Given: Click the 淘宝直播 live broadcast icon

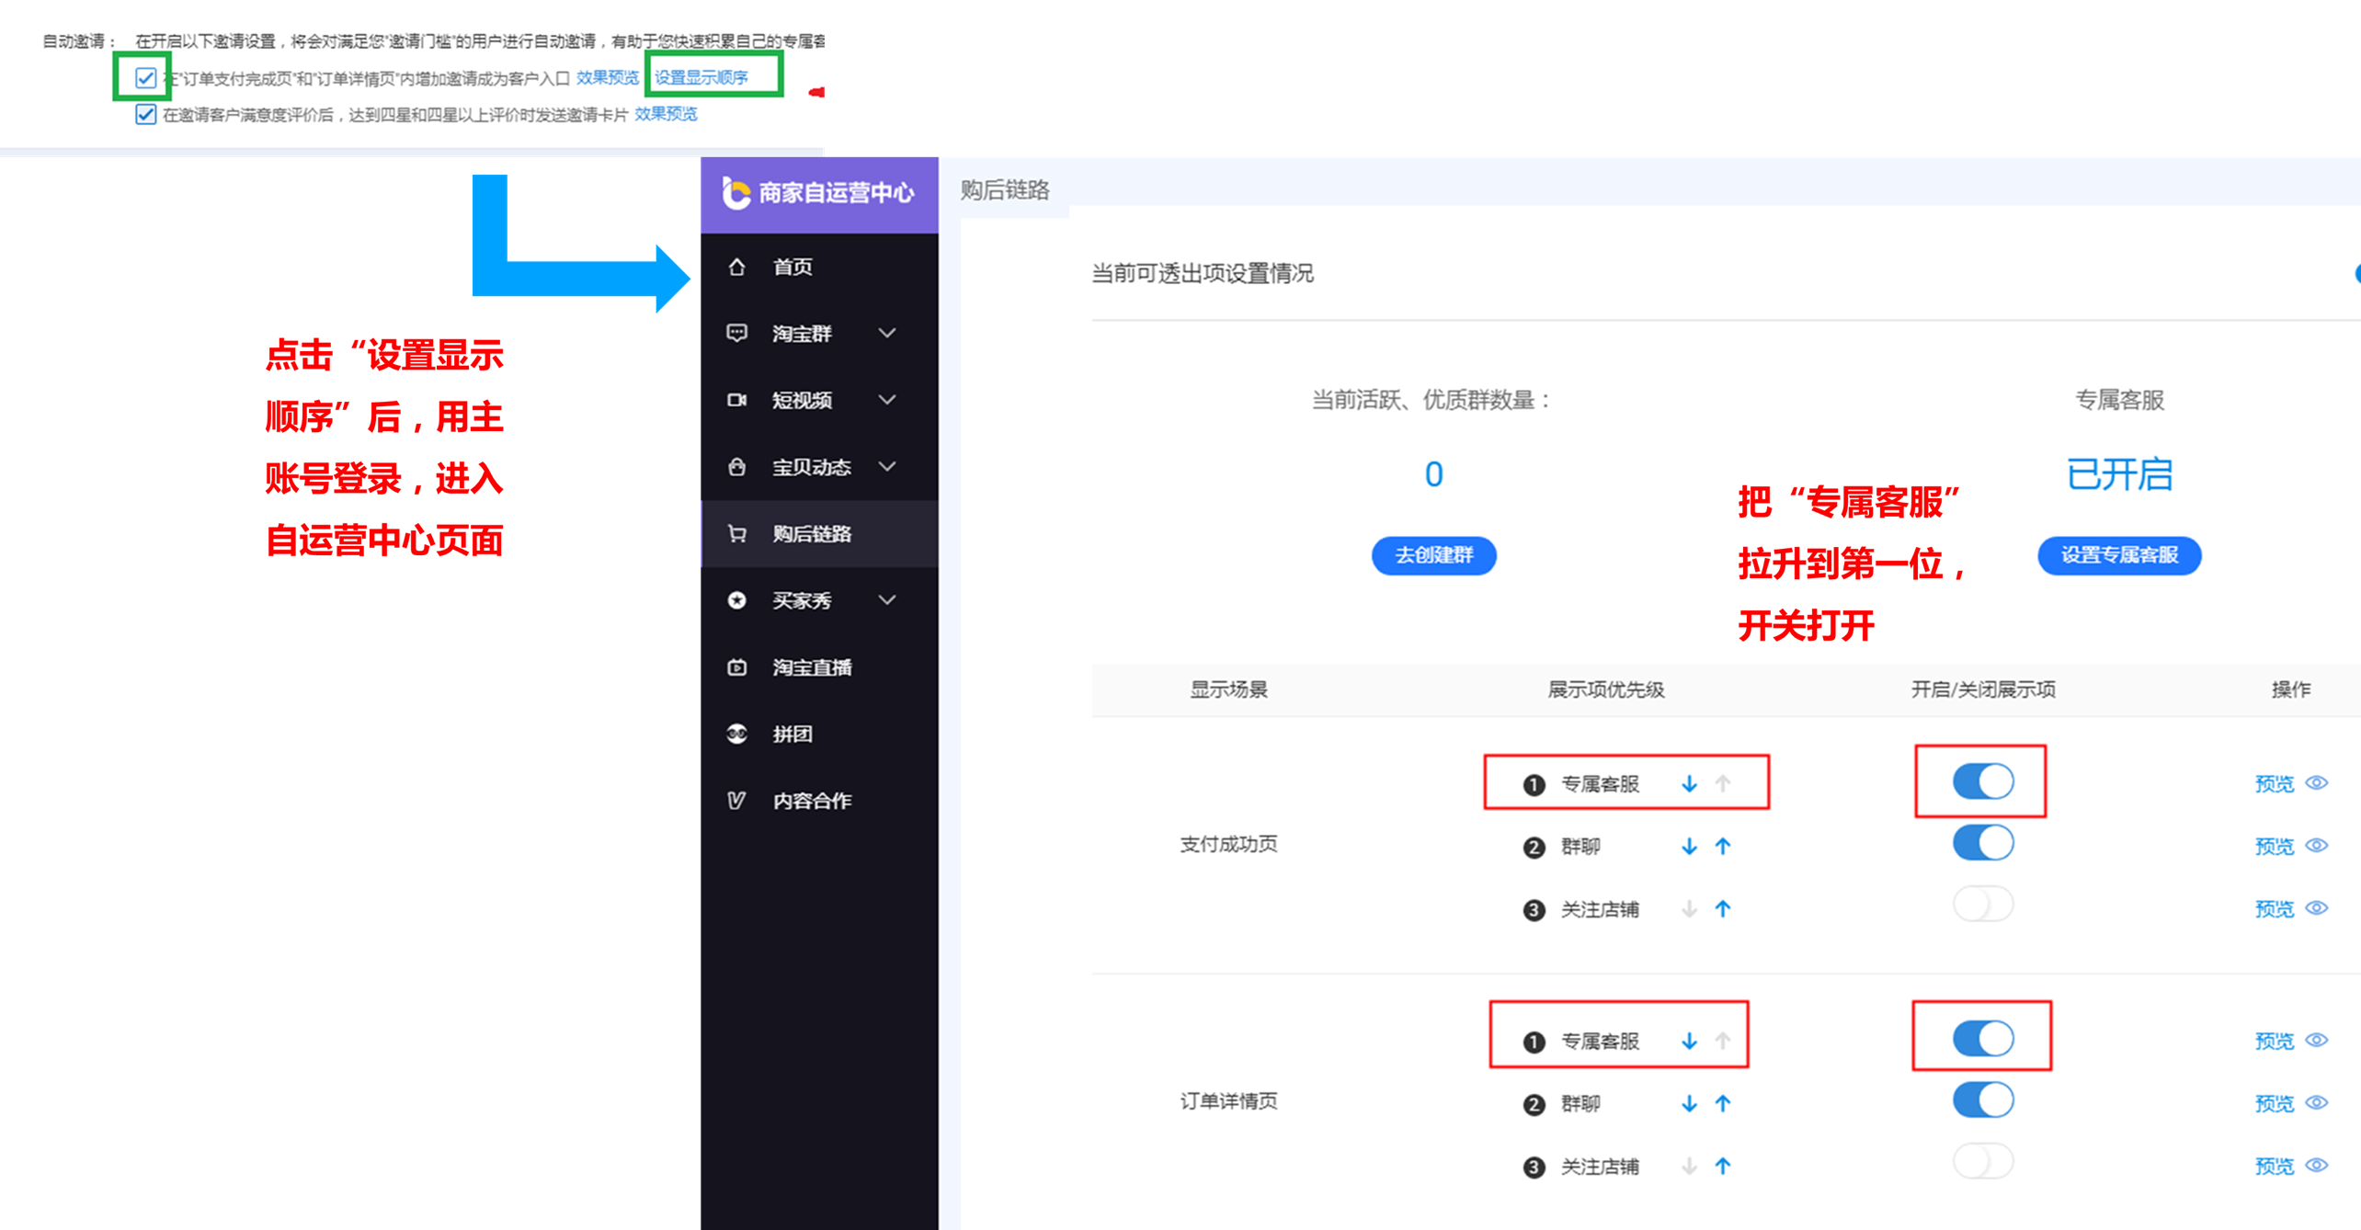Looking at the screenshot, I should [736, 667].
